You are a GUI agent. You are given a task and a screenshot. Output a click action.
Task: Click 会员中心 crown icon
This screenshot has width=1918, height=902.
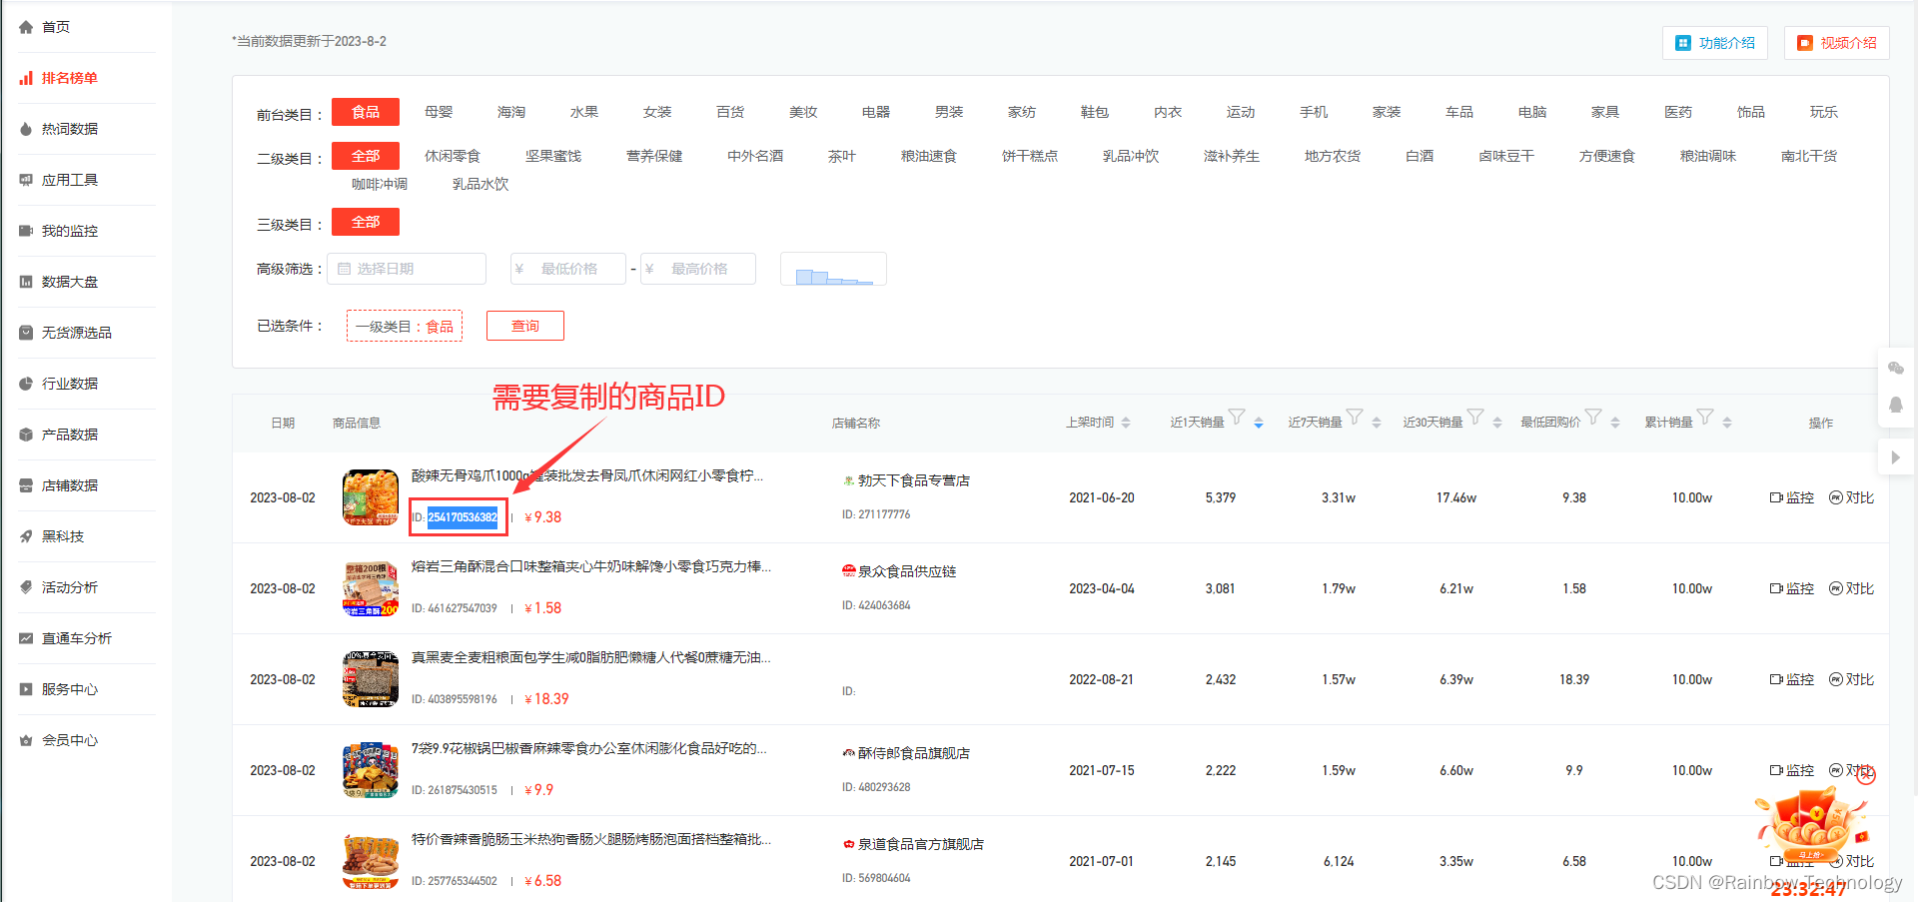click(x=26, y=740)
